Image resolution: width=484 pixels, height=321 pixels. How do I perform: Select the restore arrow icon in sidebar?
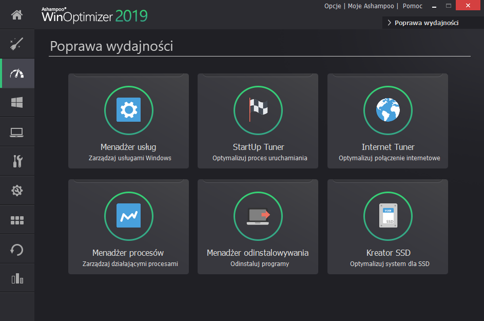pyautogui.click(x=17, y=249)
